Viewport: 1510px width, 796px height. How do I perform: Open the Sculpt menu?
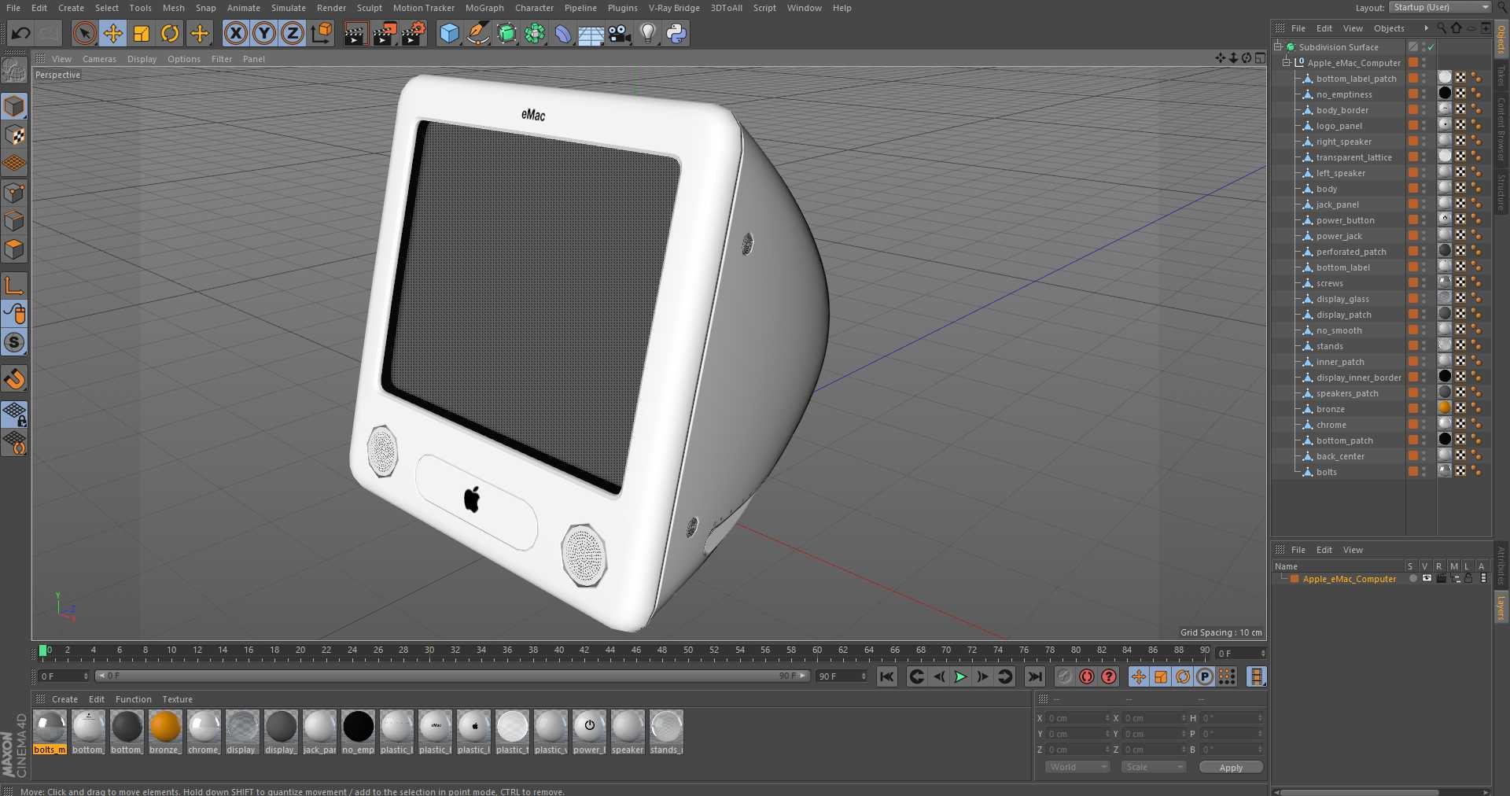(370, 8)
